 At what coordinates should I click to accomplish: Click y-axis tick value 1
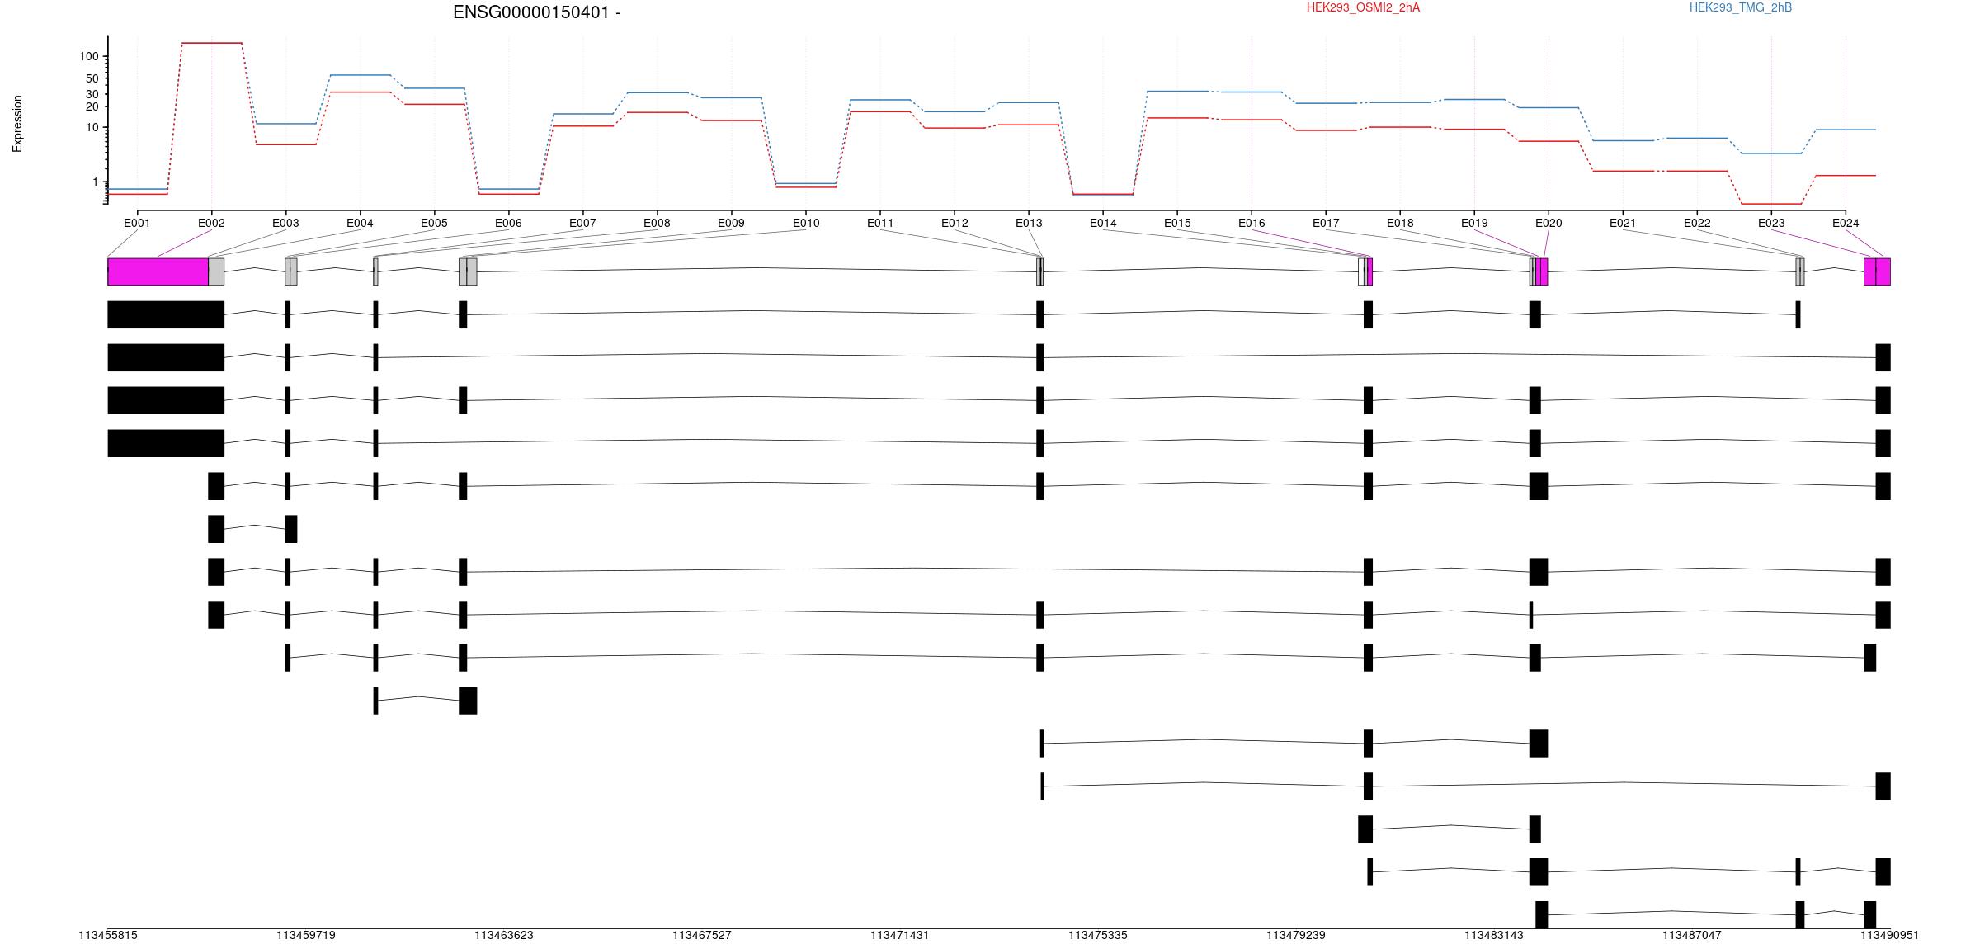[96, 182]
